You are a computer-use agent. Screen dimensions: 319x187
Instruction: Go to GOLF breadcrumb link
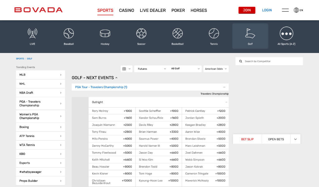pos(30,59)
